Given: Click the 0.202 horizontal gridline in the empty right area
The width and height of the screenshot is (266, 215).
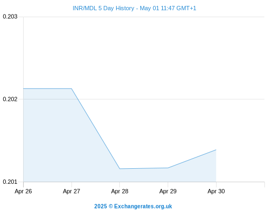Looking at the screenshot, I should coord(240,99).
